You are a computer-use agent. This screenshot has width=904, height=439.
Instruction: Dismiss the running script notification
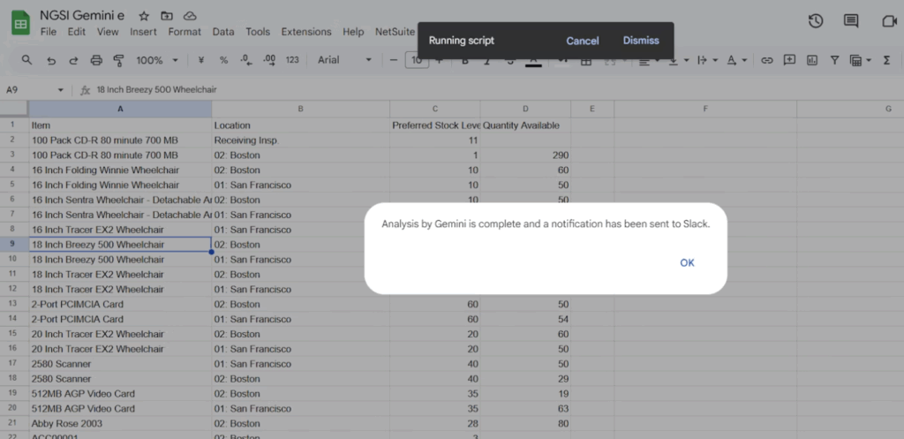(x=641, y=41)
